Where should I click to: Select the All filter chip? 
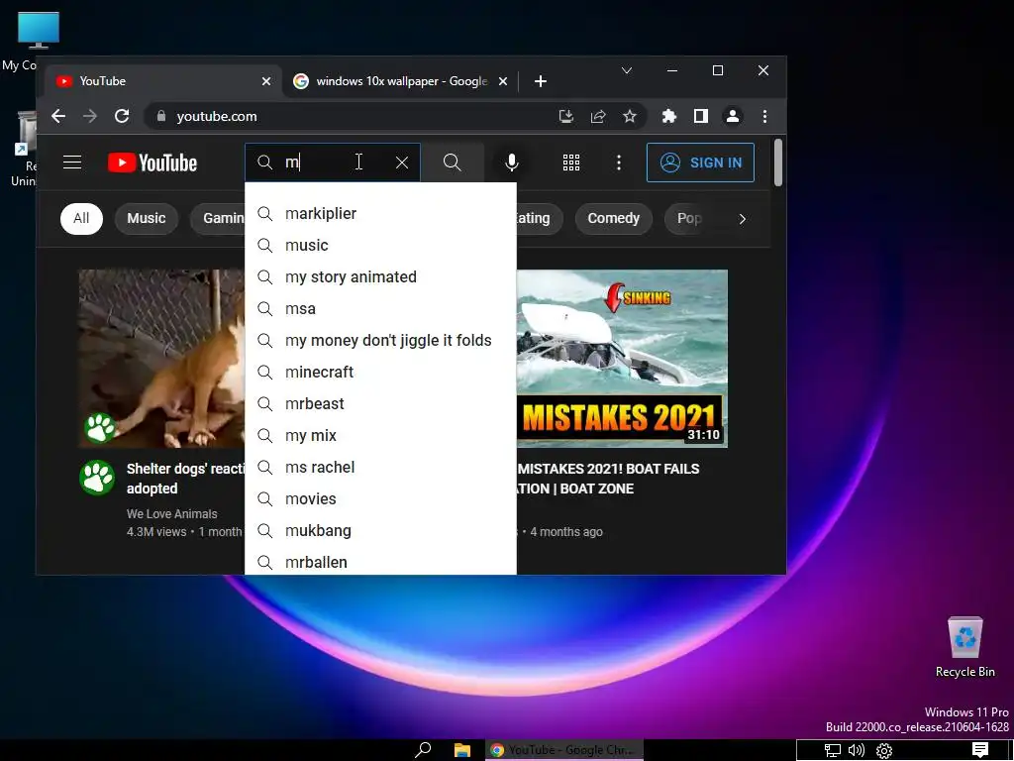click(x=81, y=218)
